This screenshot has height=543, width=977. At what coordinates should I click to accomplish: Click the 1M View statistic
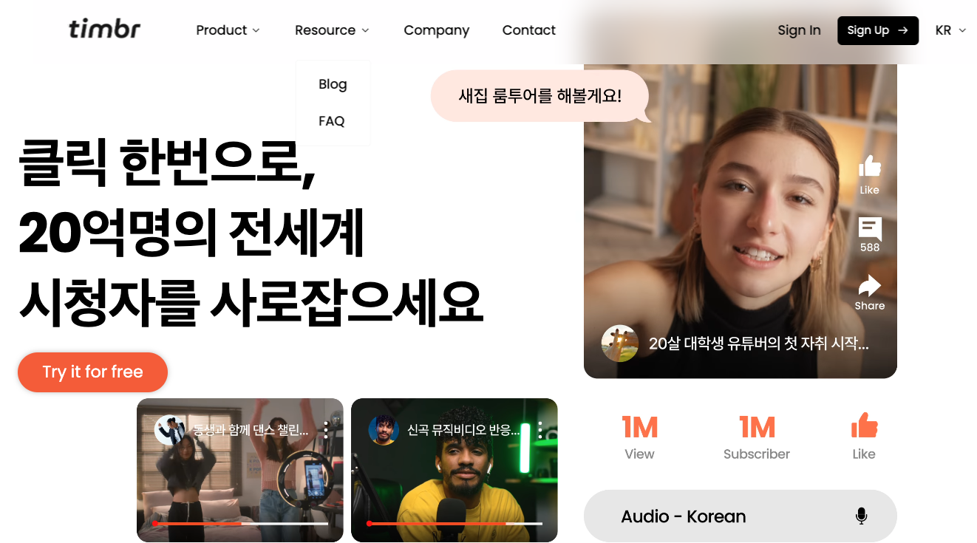[x=639, y=438]
